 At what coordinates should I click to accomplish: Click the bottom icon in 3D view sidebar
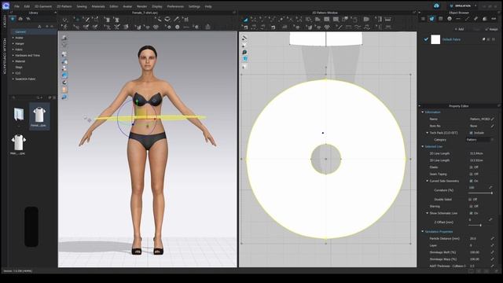click(x=64, y=97)
